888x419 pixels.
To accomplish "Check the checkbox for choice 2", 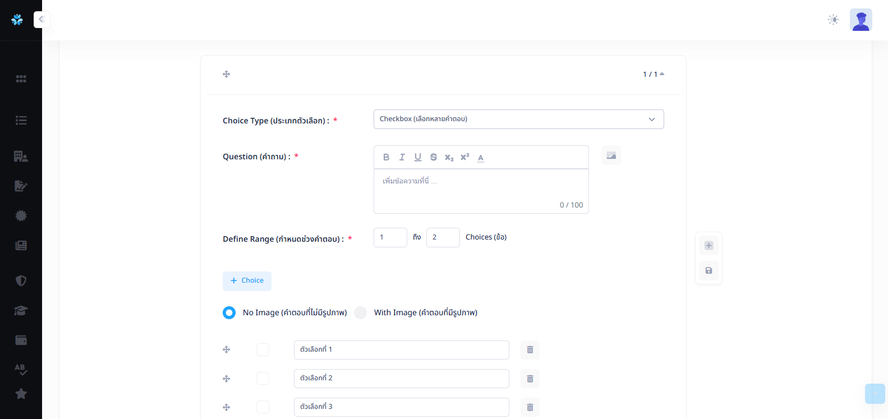I will click(x=263, y=379).
